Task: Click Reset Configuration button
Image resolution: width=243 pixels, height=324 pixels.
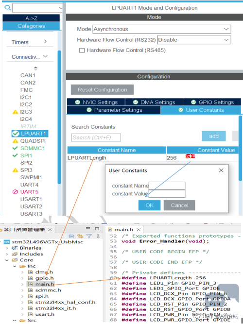Action: (x=102, y=90)
